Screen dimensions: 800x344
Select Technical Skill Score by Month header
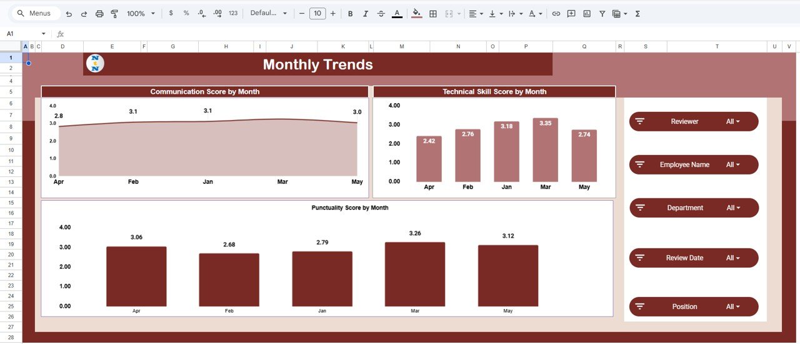coord(494,91)
